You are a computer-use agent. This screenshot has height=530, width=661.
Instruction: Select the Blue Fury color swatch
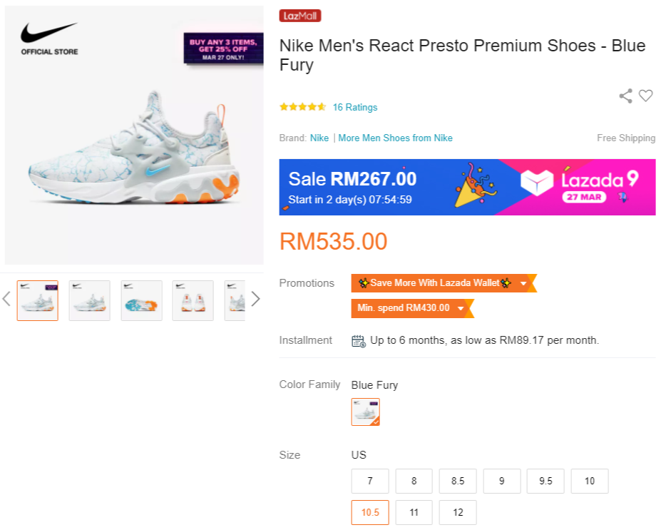tap(366, 412)
